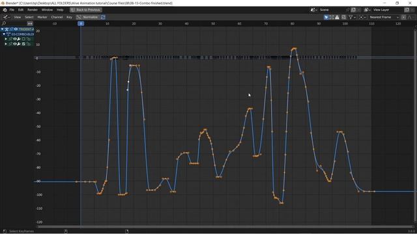Viewport: 417px width, 234px height.
Task: Click the add view layer icon
Action: pos(407,10)
